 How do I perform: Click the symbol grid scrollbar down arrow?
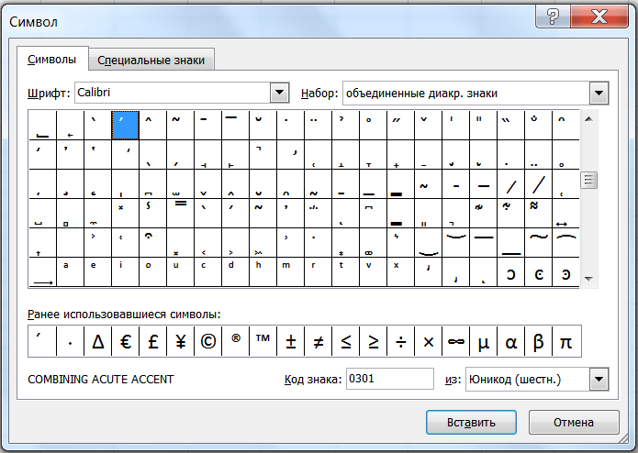[589, 279]
